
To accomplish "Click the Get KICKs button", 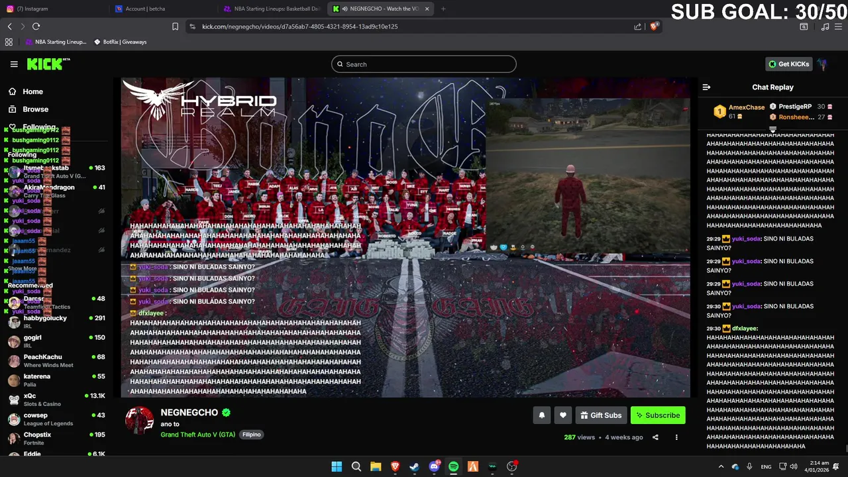I will click(x=788, y=64).
